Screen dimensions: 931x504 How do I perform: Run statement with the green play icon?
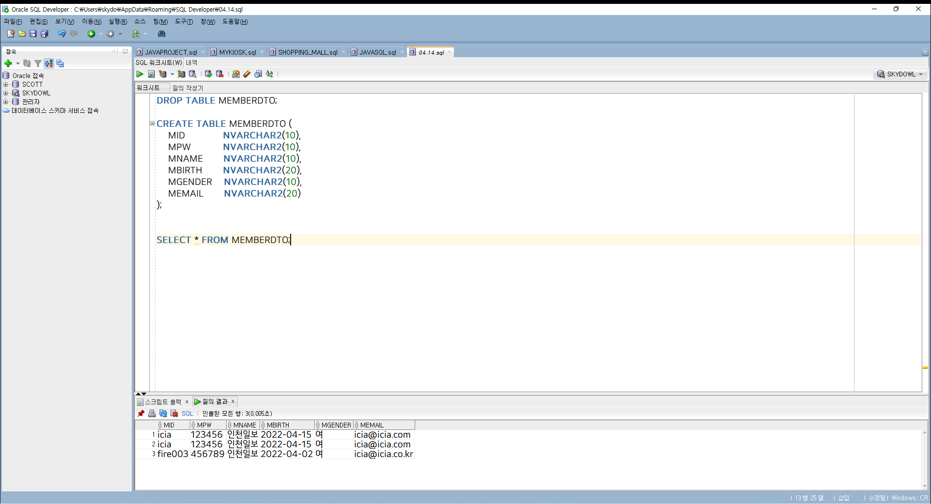coord(140,74)
